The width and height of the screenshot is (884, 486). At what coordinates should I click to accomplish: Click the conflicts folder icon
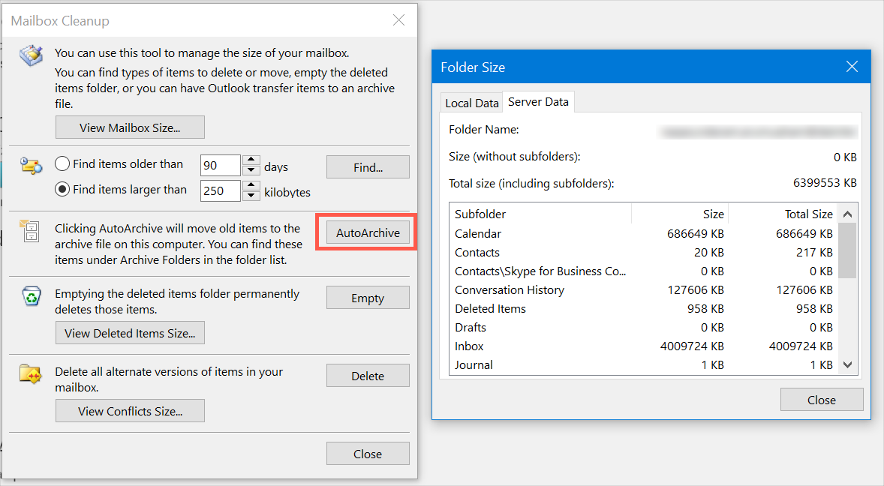click(31, 374)
